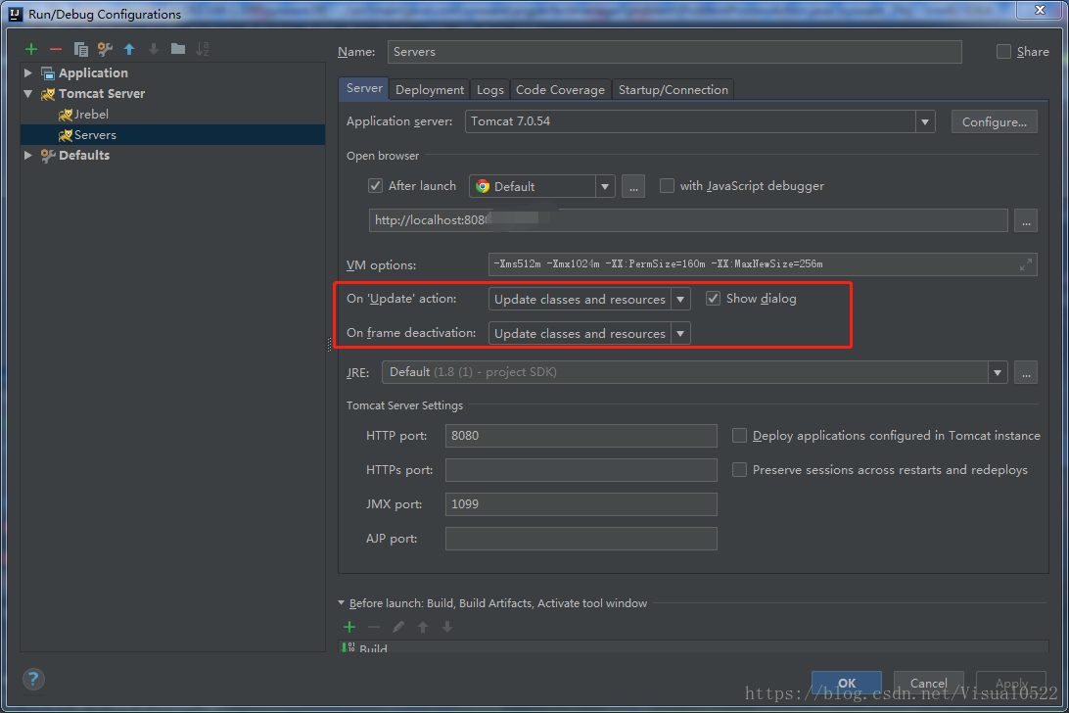Move configuration up with blue arrow

pos(129,49)
